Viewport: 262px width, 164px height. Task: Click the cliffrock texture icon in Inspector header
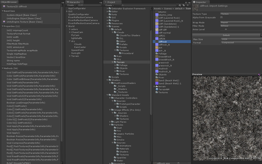coord(195,7)
